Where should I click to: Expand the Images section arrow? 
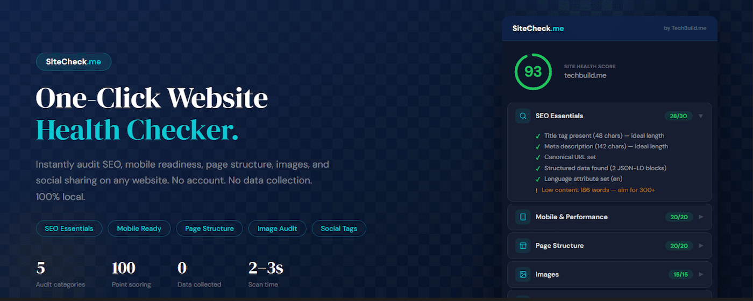[x=701, y=275]
